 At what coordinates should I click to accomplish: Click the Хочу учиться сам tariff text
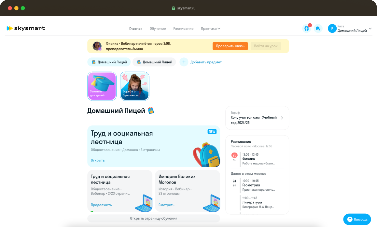click(x=254, y=120)
